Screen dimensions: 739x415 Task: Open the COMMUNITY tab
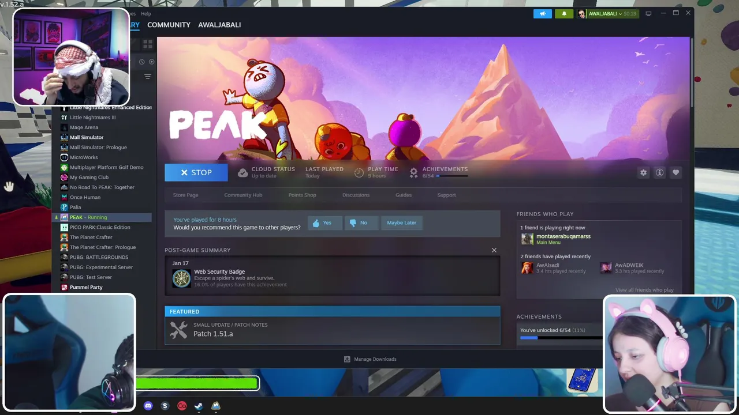click(x=169, y=25)
